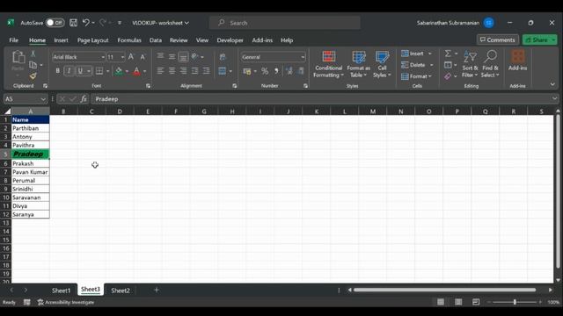Open the Fill Color dropdown arrow
This screenshot has height=316, width=563.
tap(127, 71)
